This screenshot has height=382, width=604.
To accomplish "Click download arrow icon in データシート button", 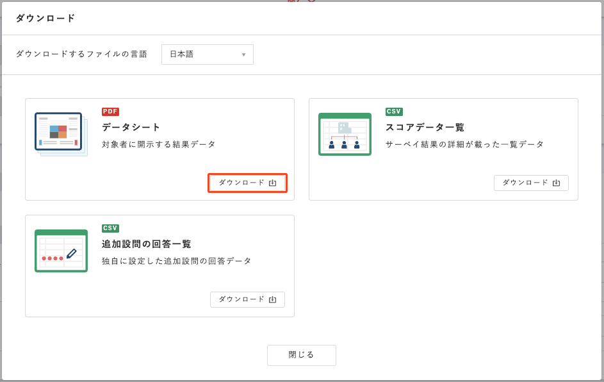I will [273, 183].
